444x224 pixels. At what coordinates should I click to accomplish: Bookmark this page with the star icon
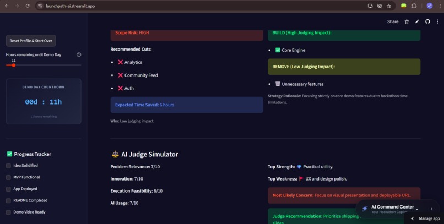pos(389,6)
